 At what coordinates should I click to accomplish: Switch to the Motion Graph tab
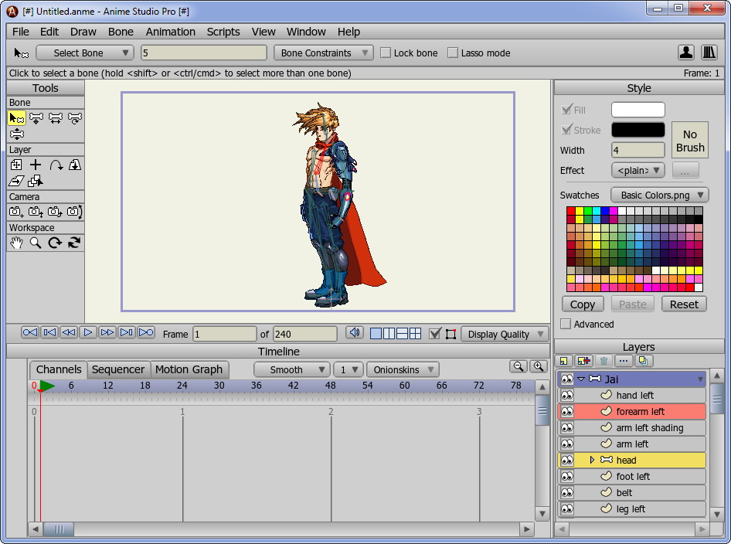tap(189, 369)
